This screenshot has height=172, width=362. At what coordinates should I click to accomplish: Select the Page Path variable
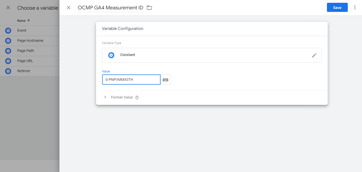point(30,51)
